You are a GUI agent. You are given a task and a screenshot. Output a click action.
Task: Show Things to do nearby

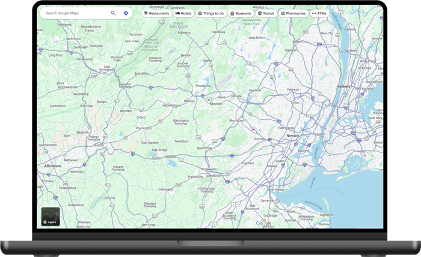click(x=210, y=13)
